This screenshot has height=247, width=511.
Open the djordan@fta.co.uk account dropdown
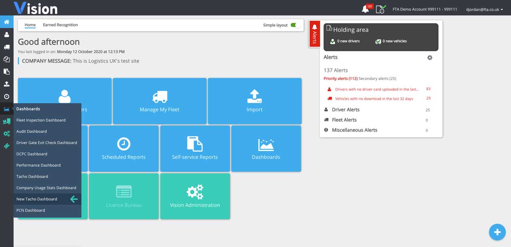pyautogui.click(x=485, y=9)
